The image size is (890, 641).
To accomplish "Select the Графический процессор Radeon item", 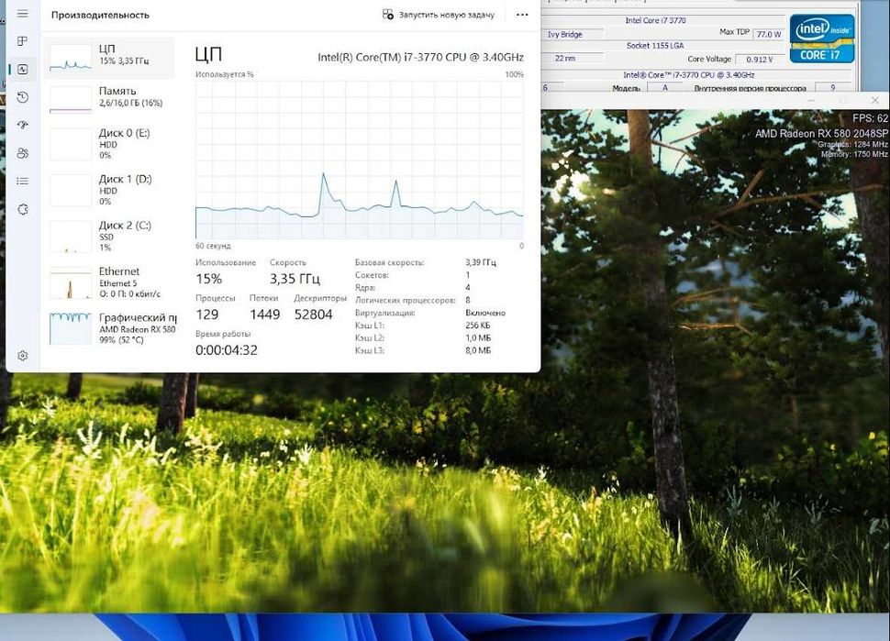I will pyautogui.click(x=109, y=328).
